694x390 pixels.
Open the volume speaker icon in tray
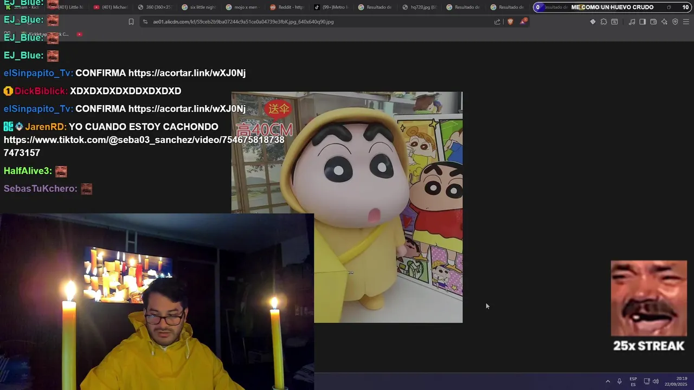[x=656, y=381]
